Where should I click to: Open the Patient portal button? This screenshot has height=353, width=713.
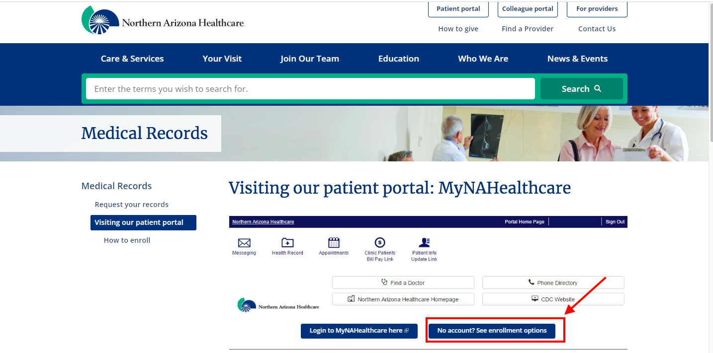(458, 9)
